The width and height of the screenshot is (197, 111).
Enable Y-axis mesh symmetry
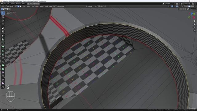point(183,9)
